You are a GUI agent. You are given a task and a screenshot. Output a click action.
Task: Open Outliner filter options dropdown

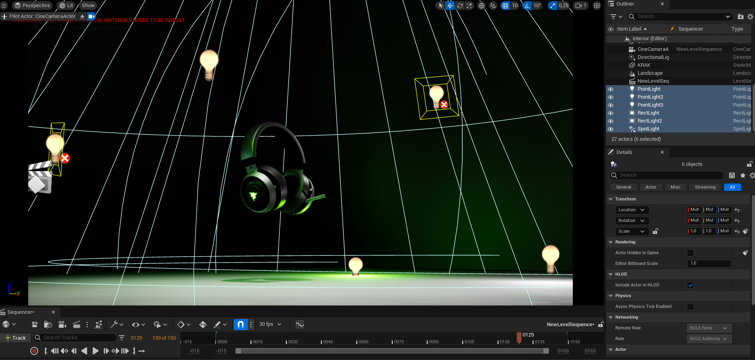click(x=616, y=17)
